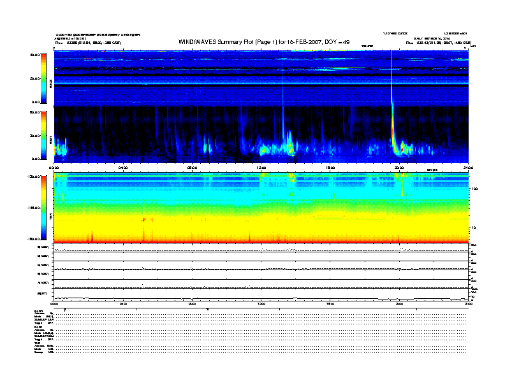505x390 pixels.
Task: Click the faint vertical streak near 13:00 in RAD2
Action: pos(282,79)
